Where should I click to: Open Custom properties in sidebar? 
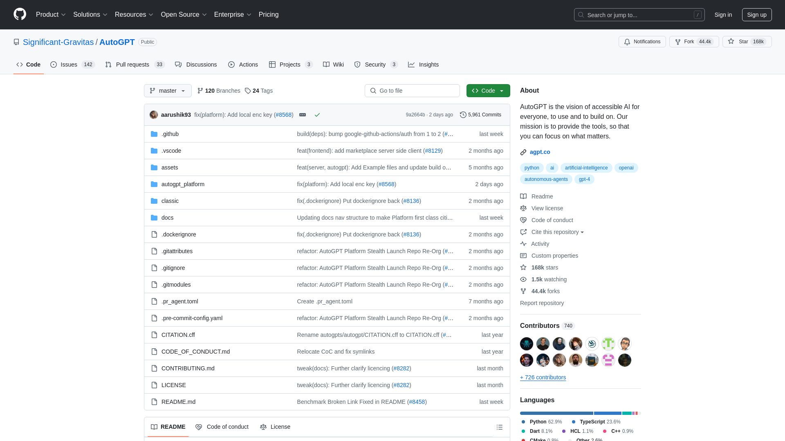(549, 256)
